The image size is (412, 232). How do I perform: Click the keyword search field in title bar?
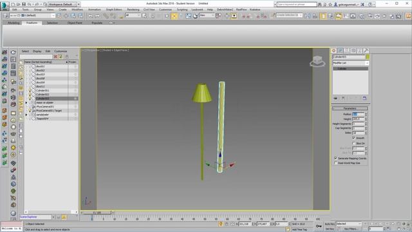(x=297, y=5)
